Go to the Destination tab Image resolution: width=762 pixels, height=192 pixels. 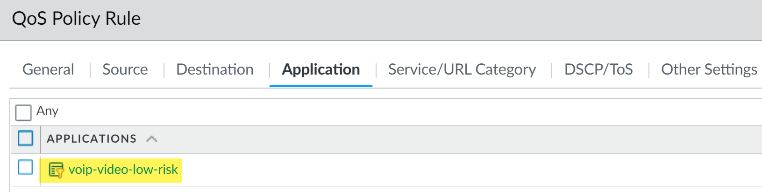point(214,69)
